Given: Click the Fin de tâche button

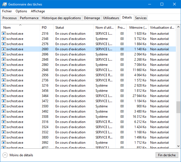Looking at the screenshot, I should point(167,155).
